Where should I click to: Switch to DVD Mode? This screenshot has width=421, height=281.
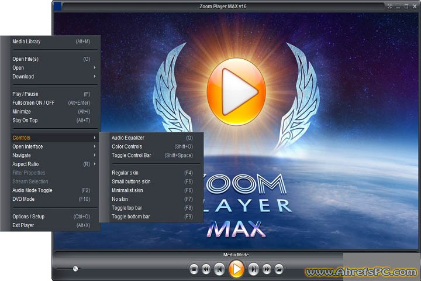coord(55,199)
